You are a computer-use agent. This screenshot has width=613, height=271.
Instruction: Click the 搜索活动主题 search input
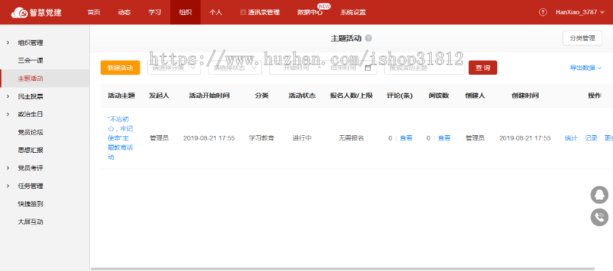[424, 67]
